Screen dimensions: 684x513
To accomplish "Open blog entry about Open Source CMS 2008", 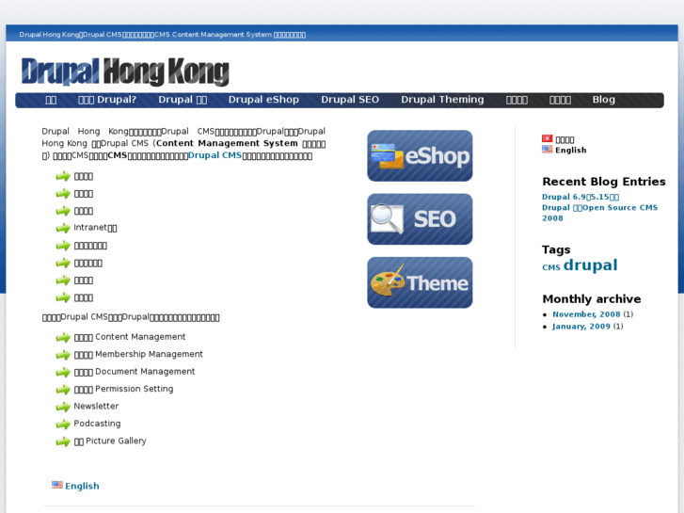I will (x=599, y=213).
